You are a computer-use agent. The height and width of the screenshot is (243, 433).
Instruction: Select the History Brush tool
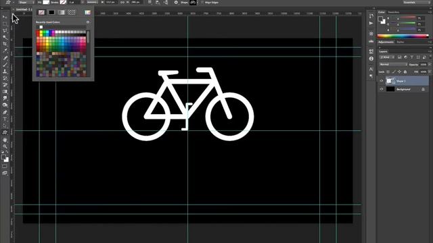click(5, 78)
